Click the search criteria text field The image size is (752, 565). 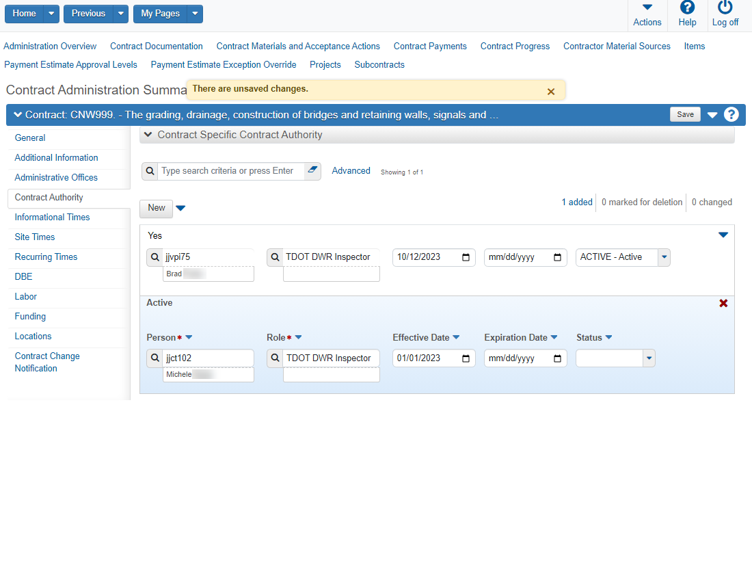click(x=231, y=171)
